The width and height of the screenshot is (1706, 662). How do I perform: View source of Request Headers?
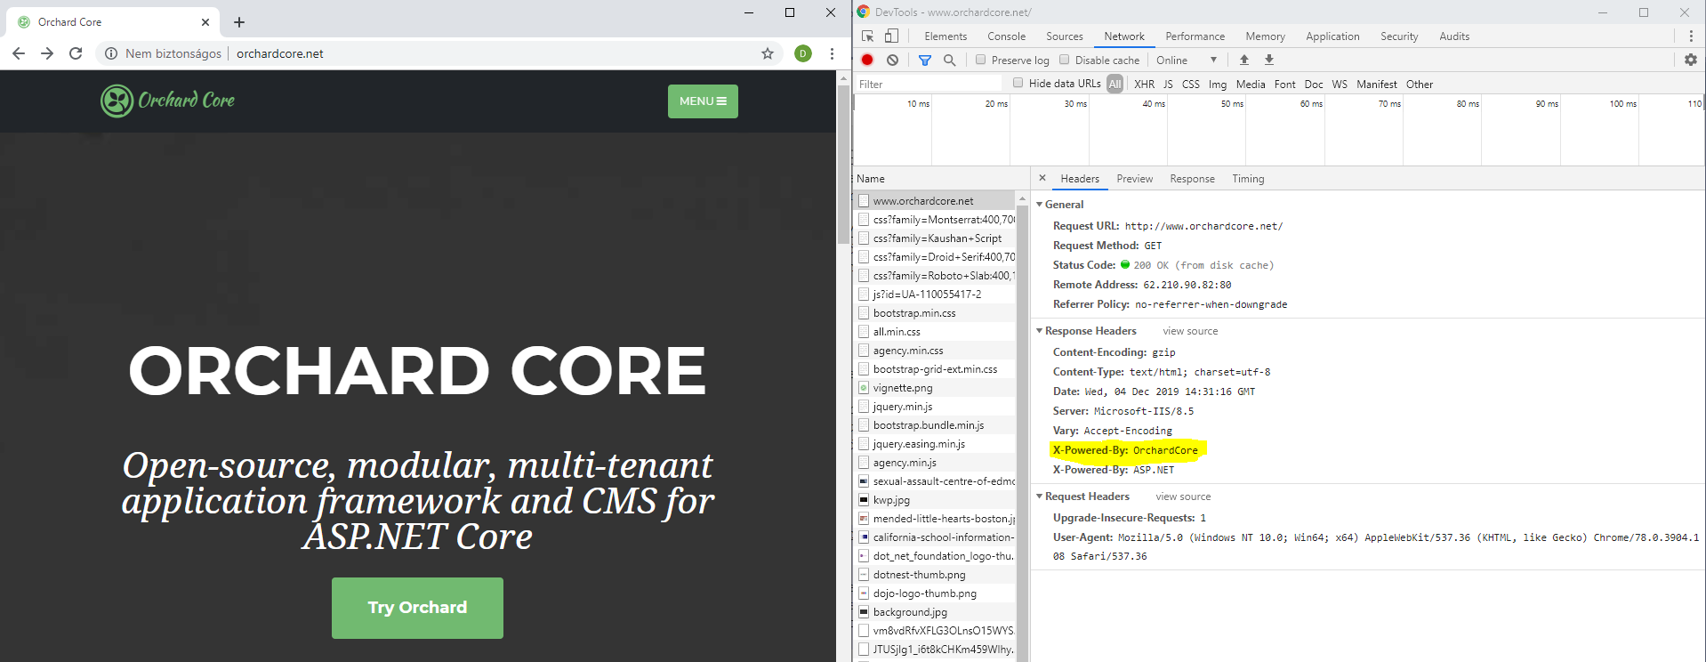coord(1183,496)
